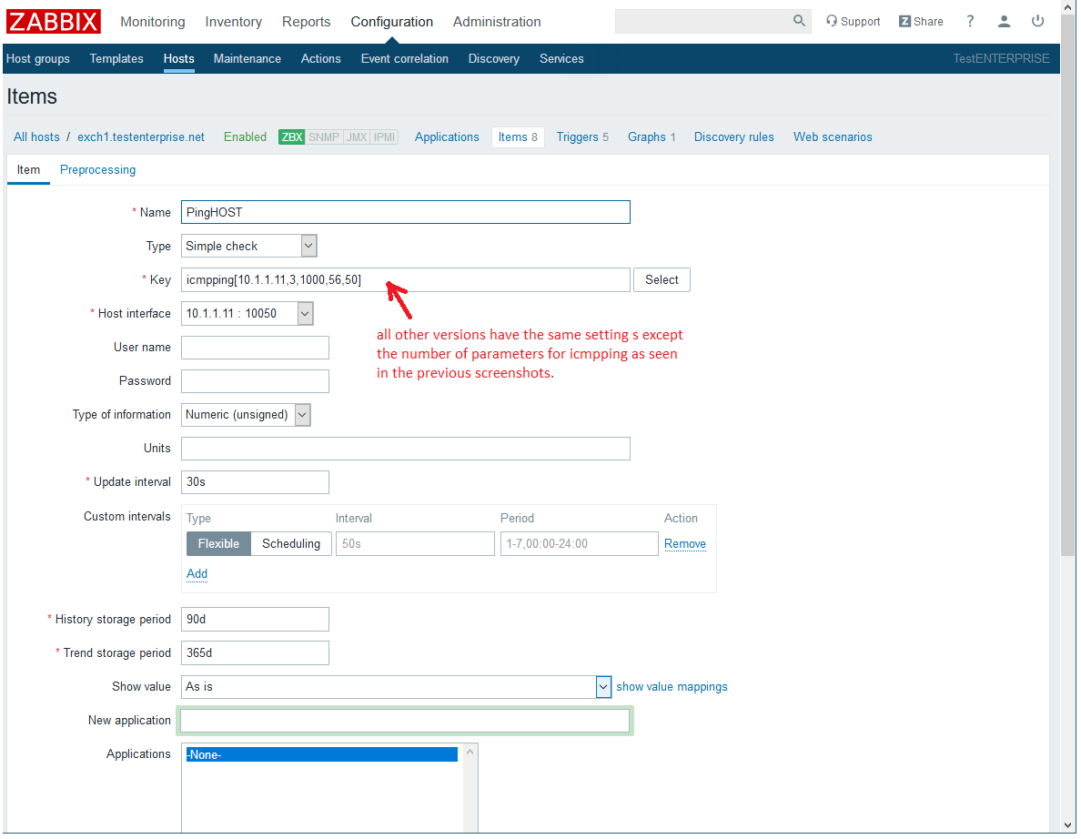
Task: Go to Event correlation submenu
Action: click(405, 58)
